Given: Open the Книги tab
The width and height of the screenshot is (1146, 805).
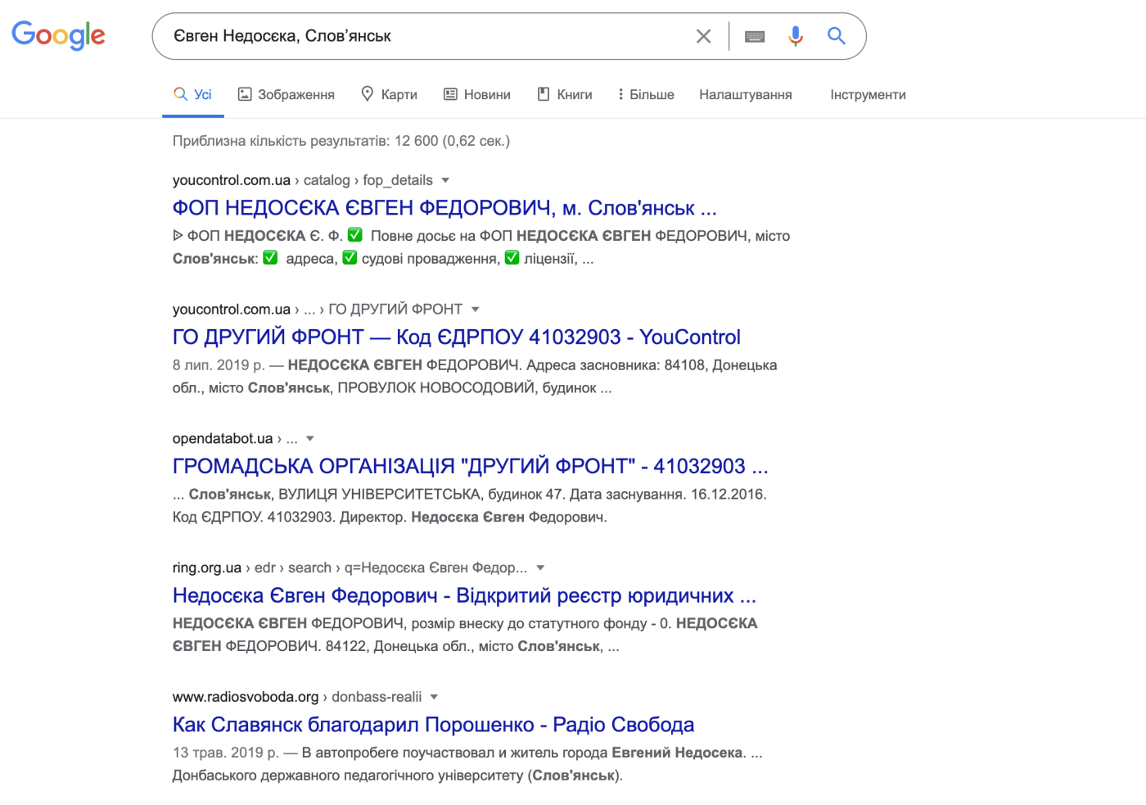Looking at the screenshot, I should [x=565, y=94].
